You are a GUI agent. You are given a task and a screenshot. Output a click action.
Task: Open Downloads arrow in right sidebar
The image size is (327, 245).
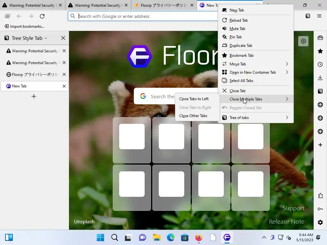point(320,78)
